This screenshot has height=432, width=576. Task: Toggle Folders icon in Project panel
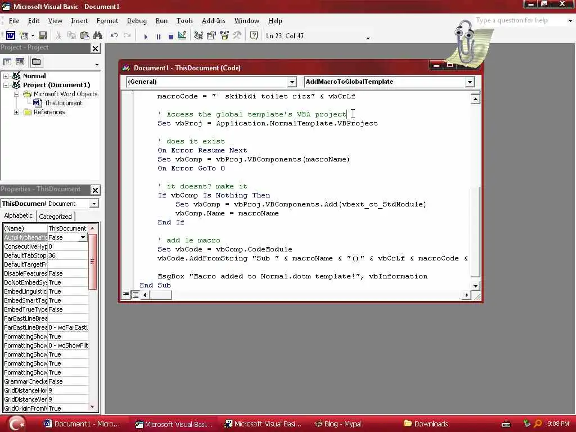pos(37,62)
